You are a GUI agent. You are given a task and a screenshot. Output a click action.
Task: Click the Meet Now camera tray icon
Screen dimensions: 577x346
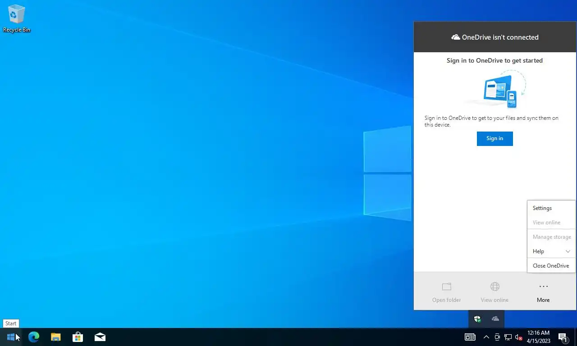[497, 337]
